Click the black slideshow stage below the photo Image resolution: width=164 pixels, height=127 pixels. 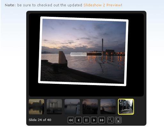click(x=86, y=91)
